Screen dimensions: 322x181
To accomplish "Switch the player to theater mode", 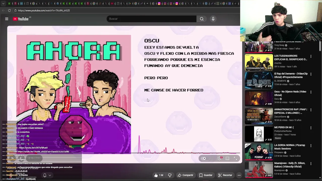I will (227, 158).
